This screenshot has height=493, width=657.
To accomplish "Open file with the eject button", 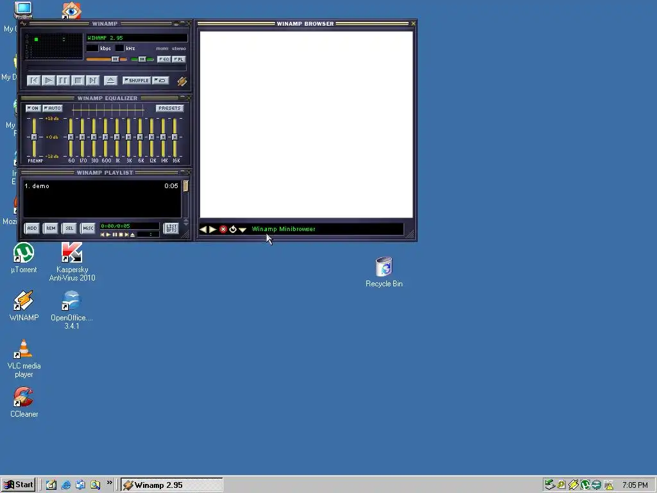I will [x=110, y=80].
